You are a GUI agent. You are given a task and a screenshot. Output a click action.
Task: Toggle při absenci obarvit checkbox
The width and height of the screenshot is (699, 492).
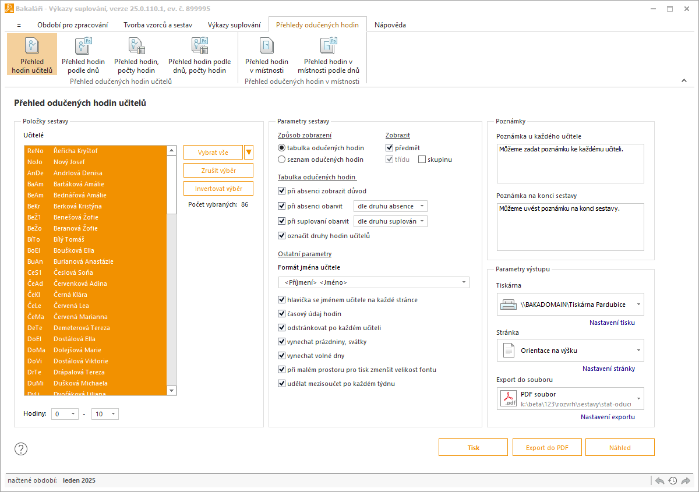click(282, 206)
